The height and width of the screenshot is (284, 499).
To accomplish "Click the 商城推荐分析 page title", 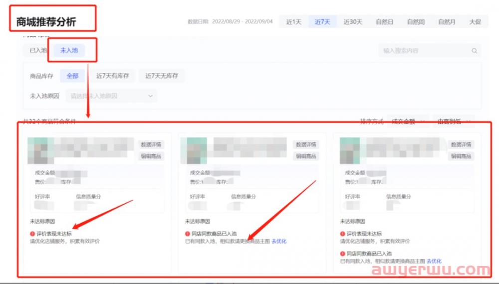I will click(x=46, y=22).
